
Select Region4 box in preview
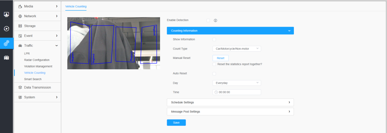click(149, 44)
